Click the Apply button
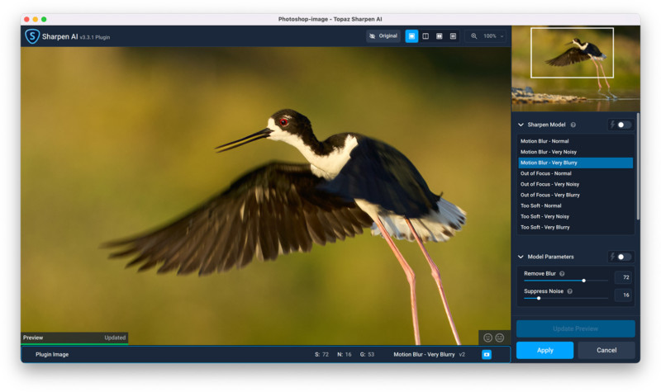The height and width of the screenshot is (392, 661). pyautogui.click(x=544, y=350)
